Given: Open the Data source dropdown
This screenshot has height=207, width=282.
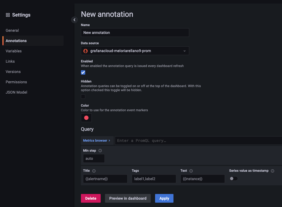Looking at the screenshot, I should tap(135, 51).
